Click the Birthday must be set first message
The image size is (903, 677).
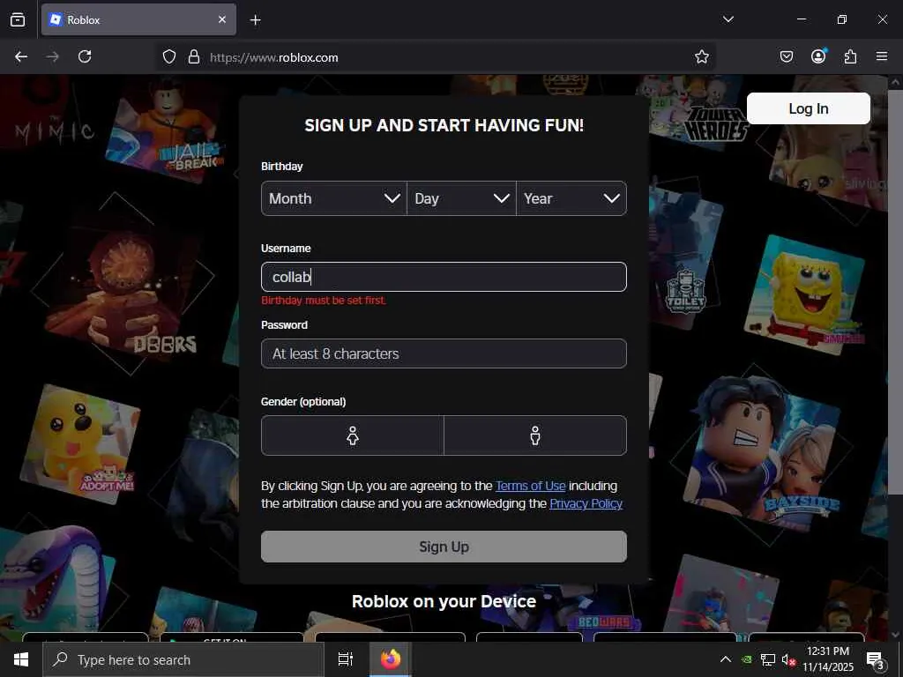pos(324,301)
